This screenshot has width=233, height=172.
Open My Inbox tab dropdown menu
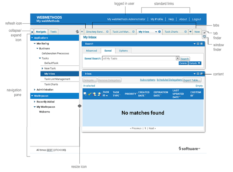[x=156, y=32]
